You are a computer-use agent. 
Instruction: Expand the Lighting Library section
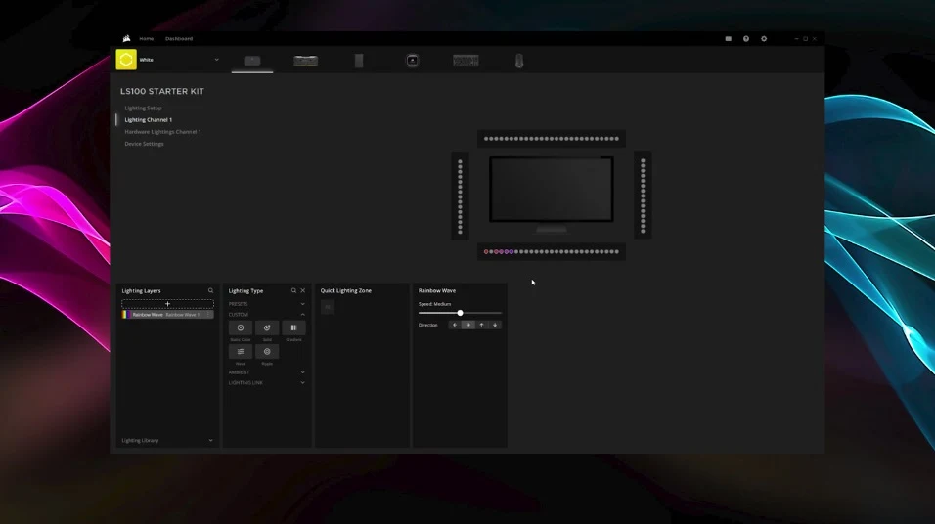pyautogui.click(x=167, y=441)
